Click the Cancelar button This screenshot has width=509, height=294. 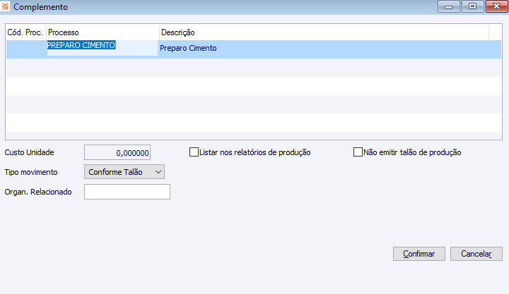point(476,254)
